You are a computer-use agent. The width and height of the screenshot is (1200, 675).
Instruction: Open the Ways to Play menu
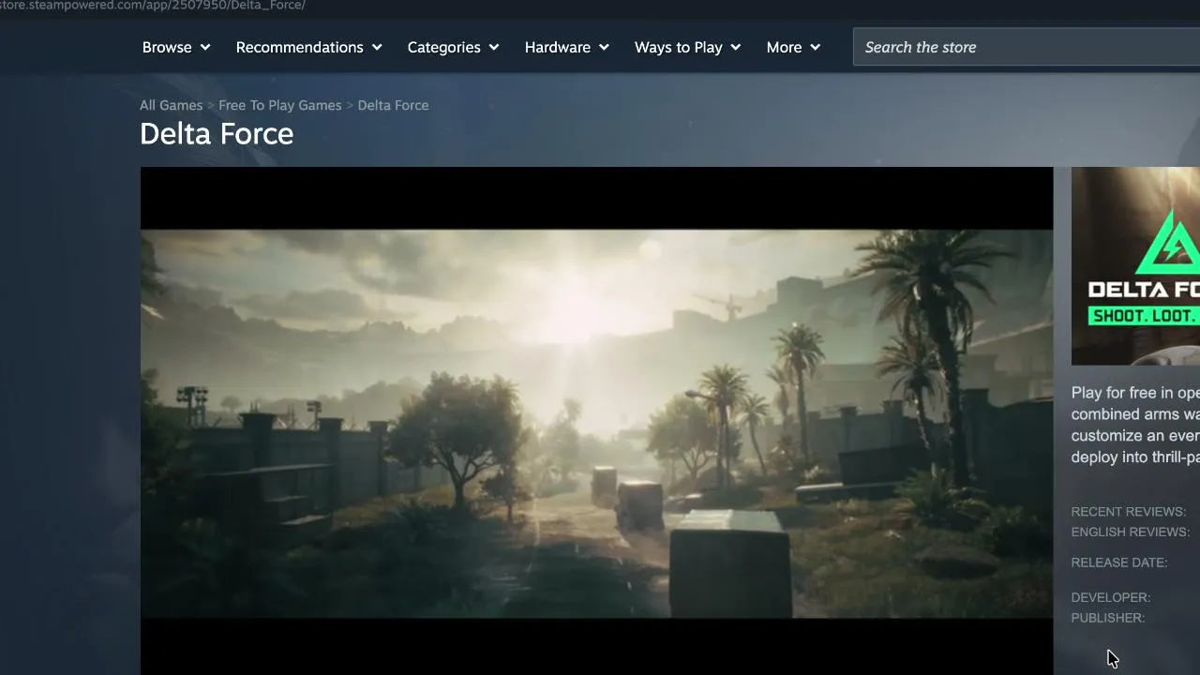[x=688, y=47]
